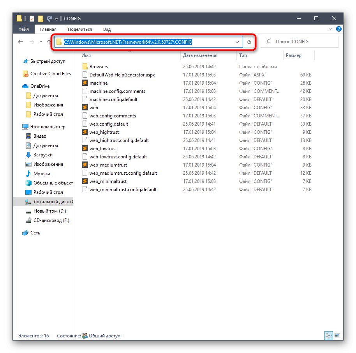
Task: Open the Загрузки folder in sidebar
Action: 39,155
